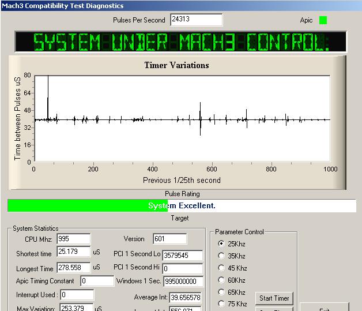The height and width of the screenshot is (311, 362).
Task: Click the green Pulse Rating progress bar
Action: 86,205
